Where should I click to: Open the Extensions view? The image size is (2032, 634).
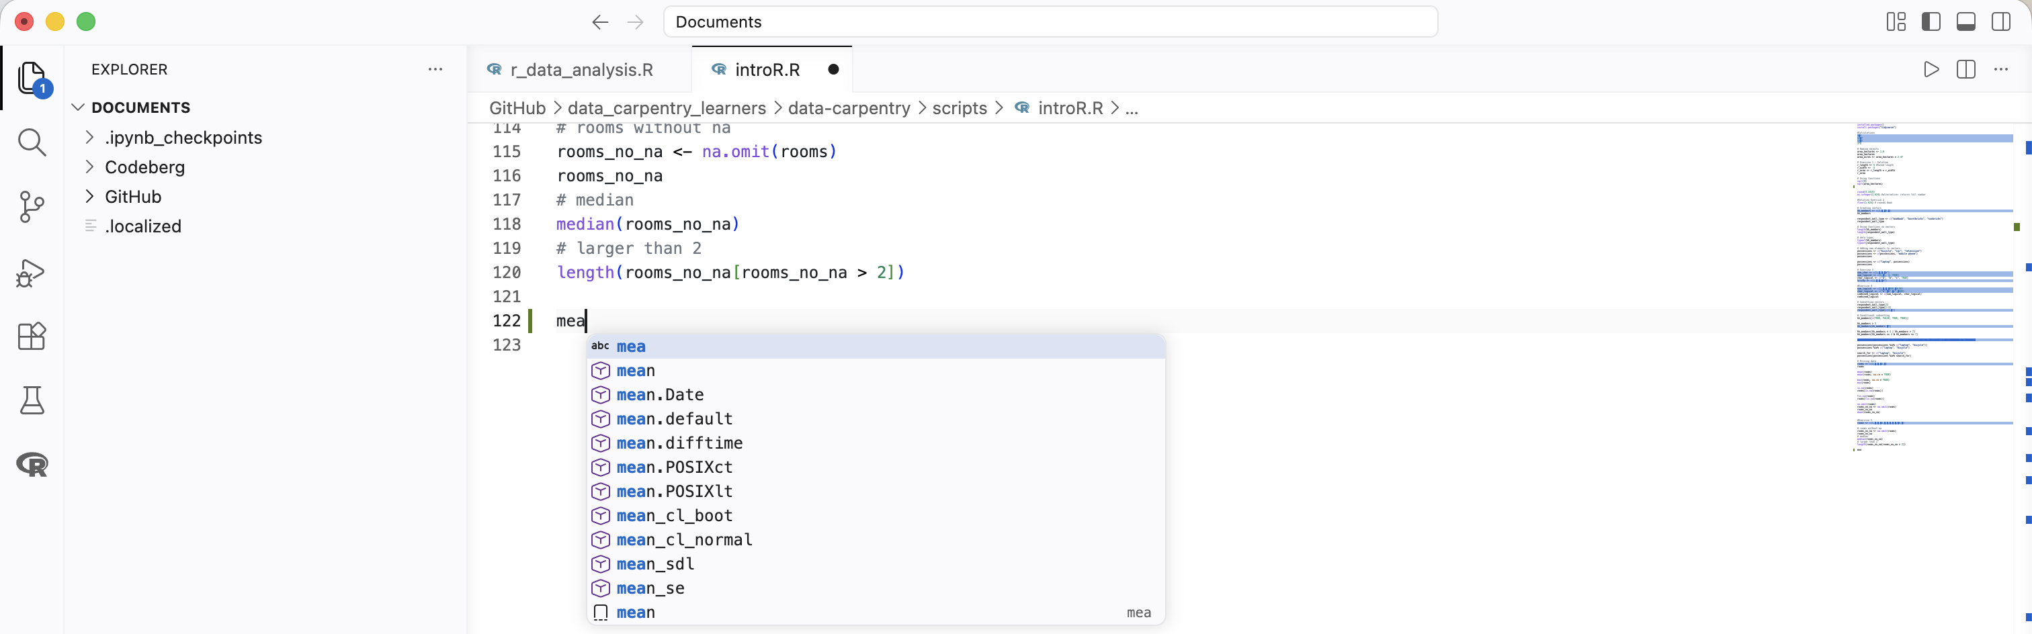(32, 336)
